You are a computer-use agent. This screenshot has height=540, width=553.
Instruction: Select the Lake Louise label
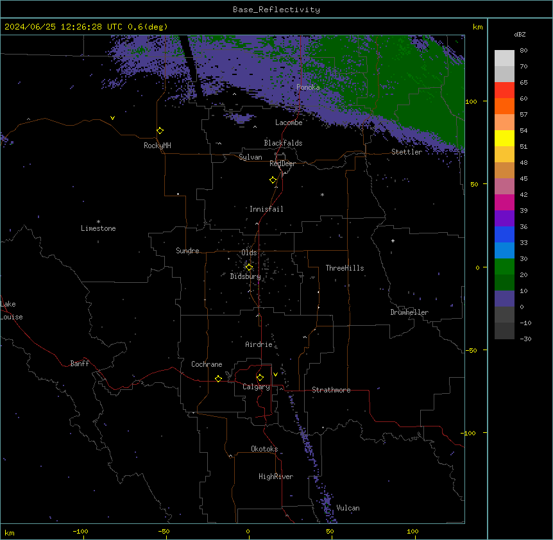point(12,310)
